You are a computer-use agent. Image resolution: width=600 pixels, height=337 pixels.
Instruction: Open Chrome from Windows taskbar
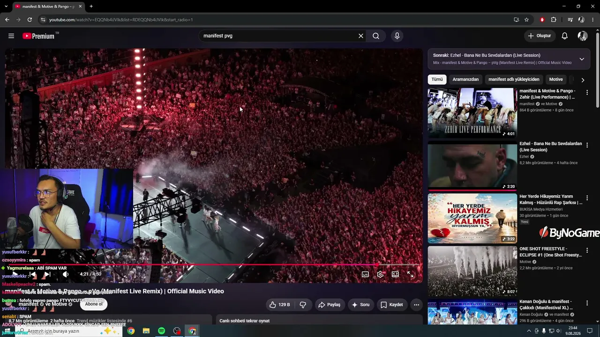tap(131, 331)
